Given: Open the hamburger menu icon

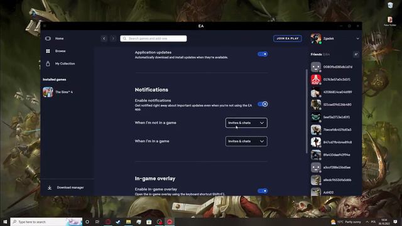Looking at the screenshot, I should click(45, 26).
